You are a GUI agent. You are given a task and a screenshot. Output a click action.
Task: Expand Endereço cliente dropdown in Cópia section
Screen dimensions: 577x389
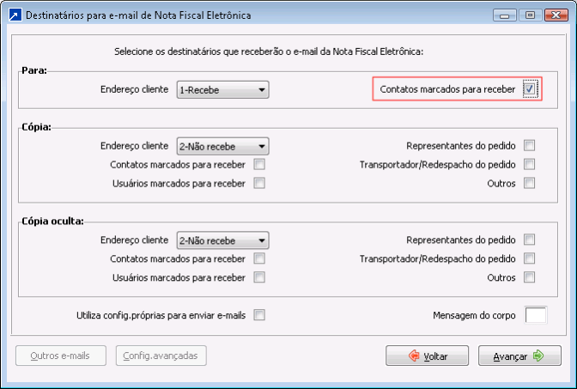click(x=223, y=147)
